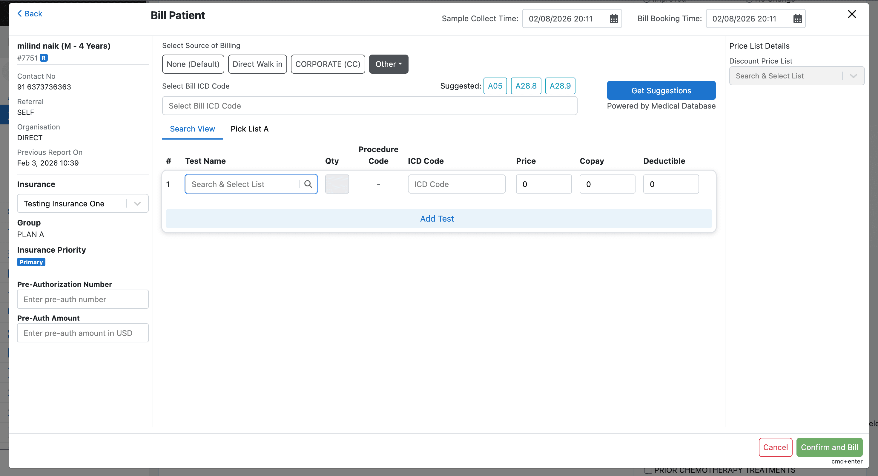Focus the Select Bill ICD Code field
878x476 pixels.
click(x=369, y=106)
